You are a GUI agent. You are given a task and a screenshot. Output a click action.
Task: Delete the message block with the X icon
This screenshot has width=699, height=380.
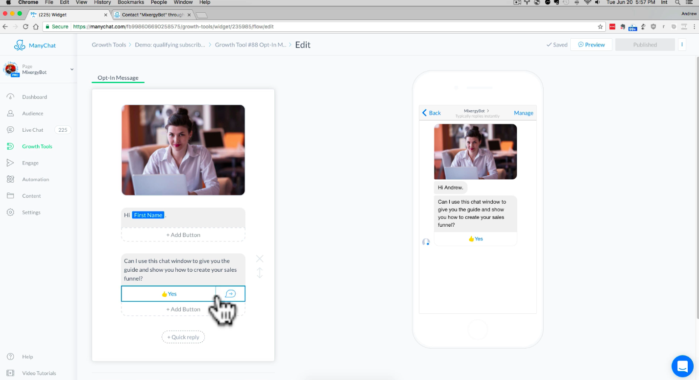[x=260, y=259]
